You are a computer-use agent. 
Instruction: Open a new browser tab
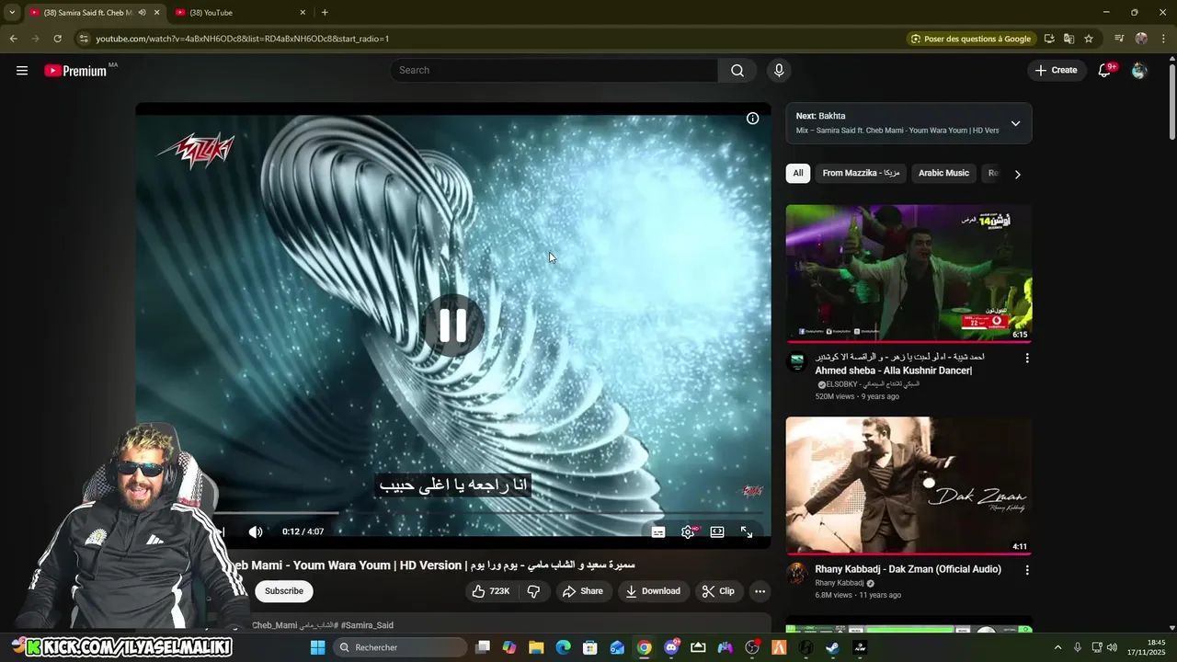(325, 13)
